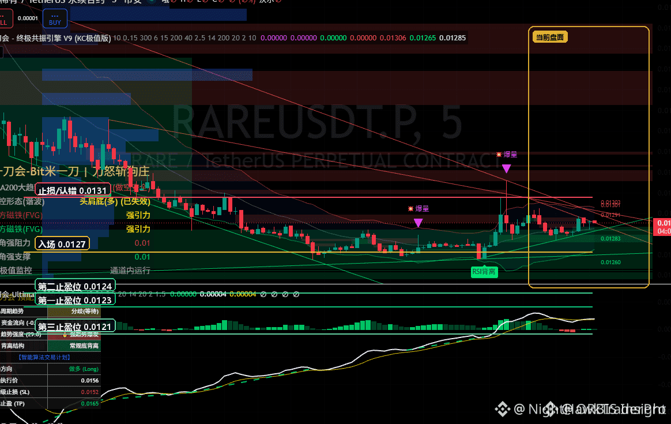Screen dimensions: 671x424
Task: Click the 通道内运行 status text
Action: [130, 271]
